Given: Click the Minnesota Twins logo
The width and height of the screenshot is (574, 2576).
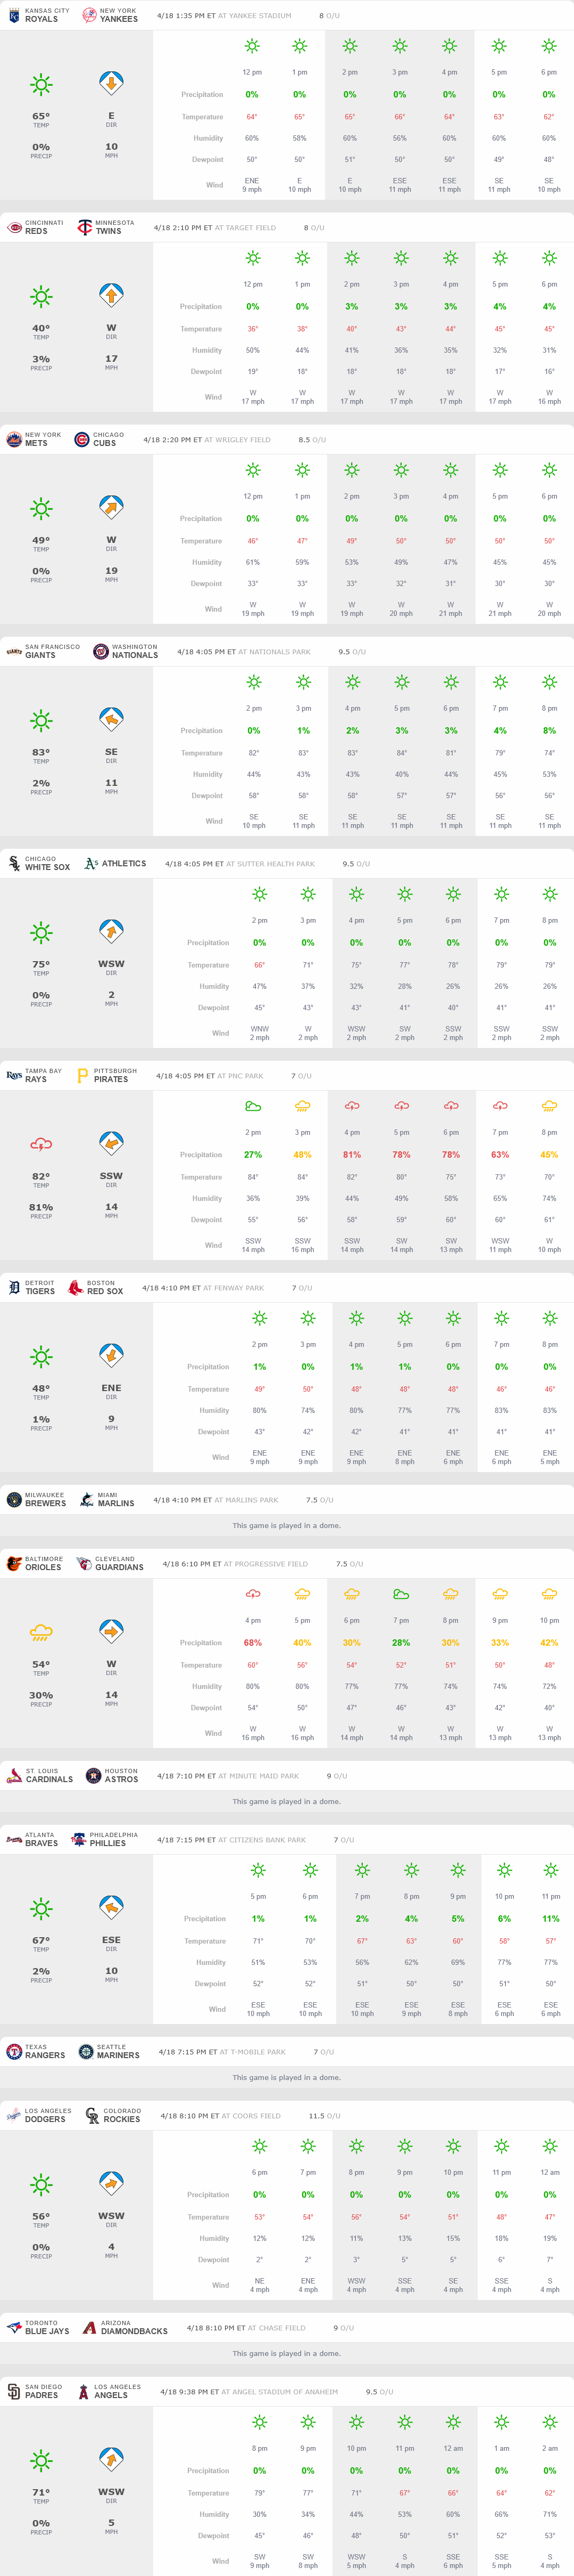Looking at the screenshot, I should point(85,228).
